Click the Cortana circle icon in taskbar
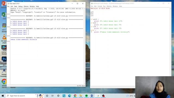 [47, 96]
